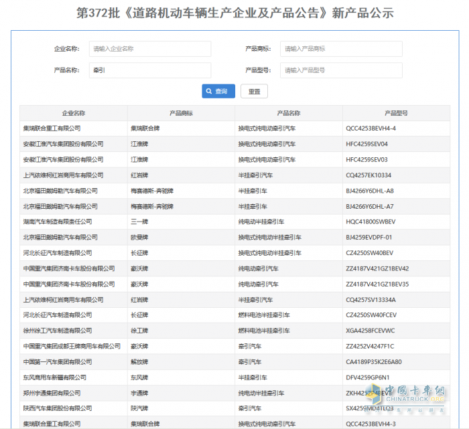Click the 欧曼牌 brand entry
This screenshot has width=469, height=429.
pos(139,237)
